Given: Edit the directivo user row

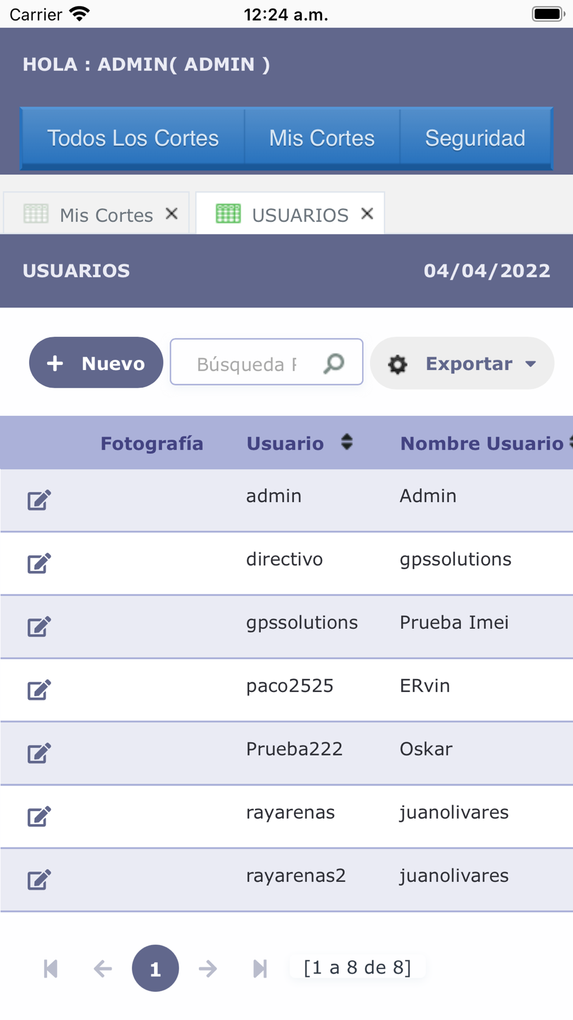Looking at the screenshot, I should coord(39,563).
